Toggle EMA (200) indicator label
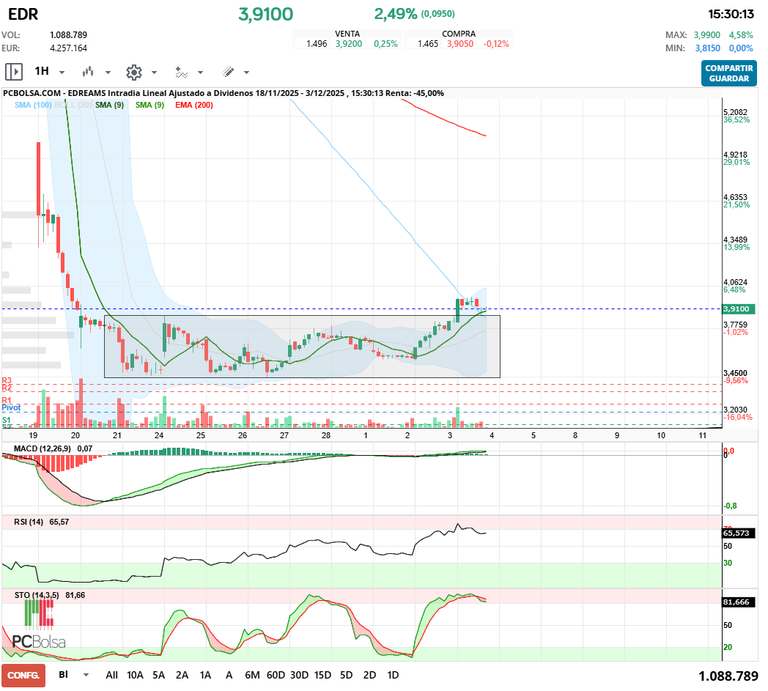The height and width of the screenshot is (691, 768). click(194, 106)
